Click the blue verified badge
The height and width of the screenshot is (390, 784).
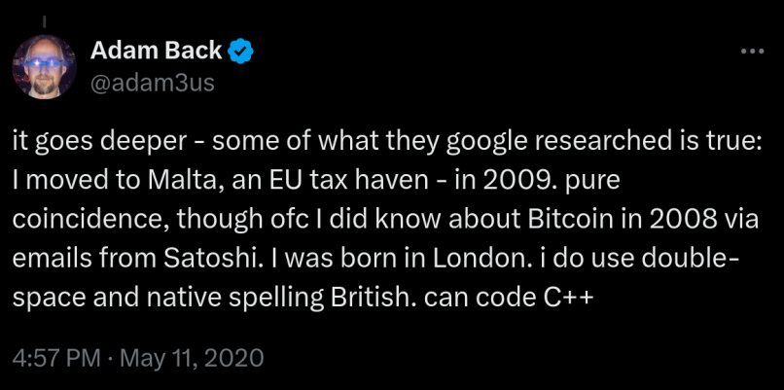coord(241,51)
